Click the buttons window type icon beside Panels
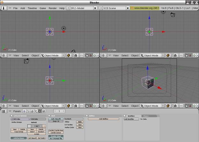Image resolution: width=199 pixels, height=142 pixels. click(4, 111)
